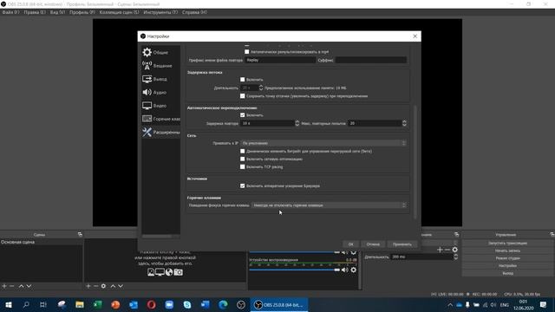Screen dimensions: 555x312
Task: Select Основная сцена in scenes list
Action: point(42,243)
